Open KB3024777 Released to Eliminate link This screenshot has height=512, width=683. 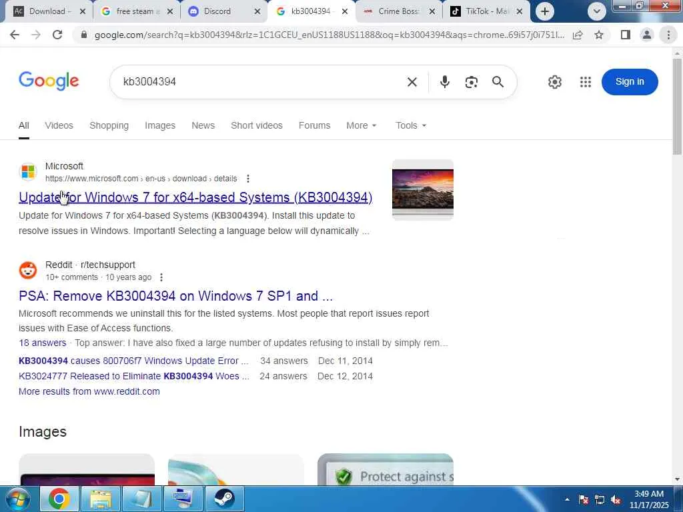coord(133,376)
